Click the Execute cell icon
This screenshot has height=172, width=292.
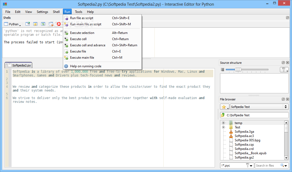[x=66, y=39]
